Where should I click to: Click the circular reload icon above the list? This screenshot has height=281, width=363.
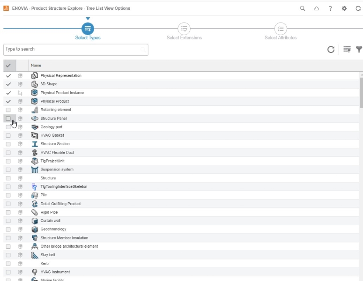tap(331, 49)
